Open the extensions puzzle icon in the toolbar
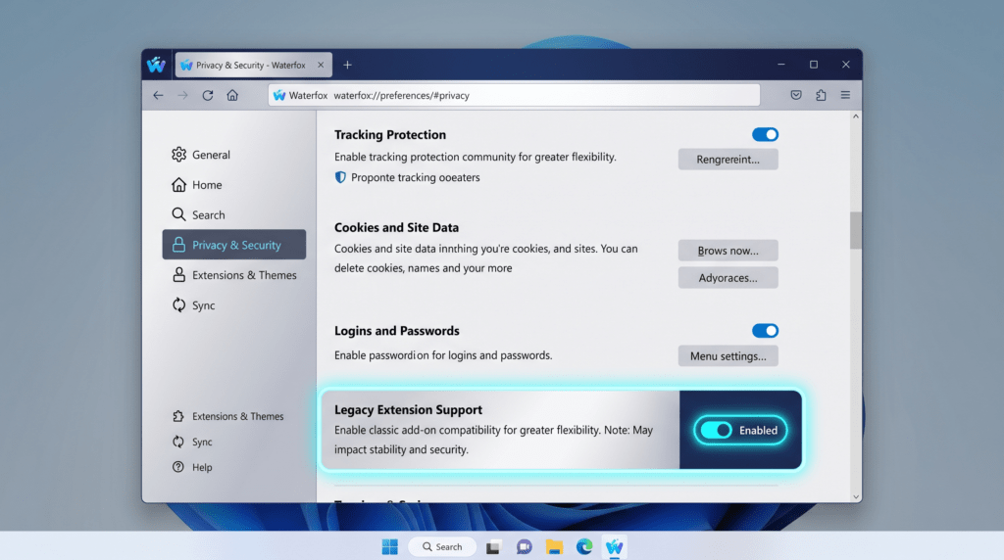Viewport: 1004px width, 560px height. pos(821,95)
